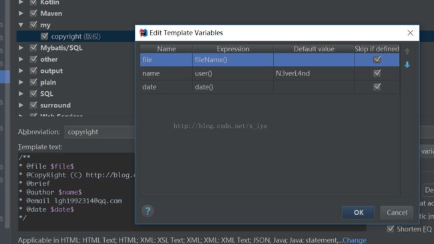Click the IntelliJ logo in dialog title
This screenshot has height=244, width=434.
point(144,33)
